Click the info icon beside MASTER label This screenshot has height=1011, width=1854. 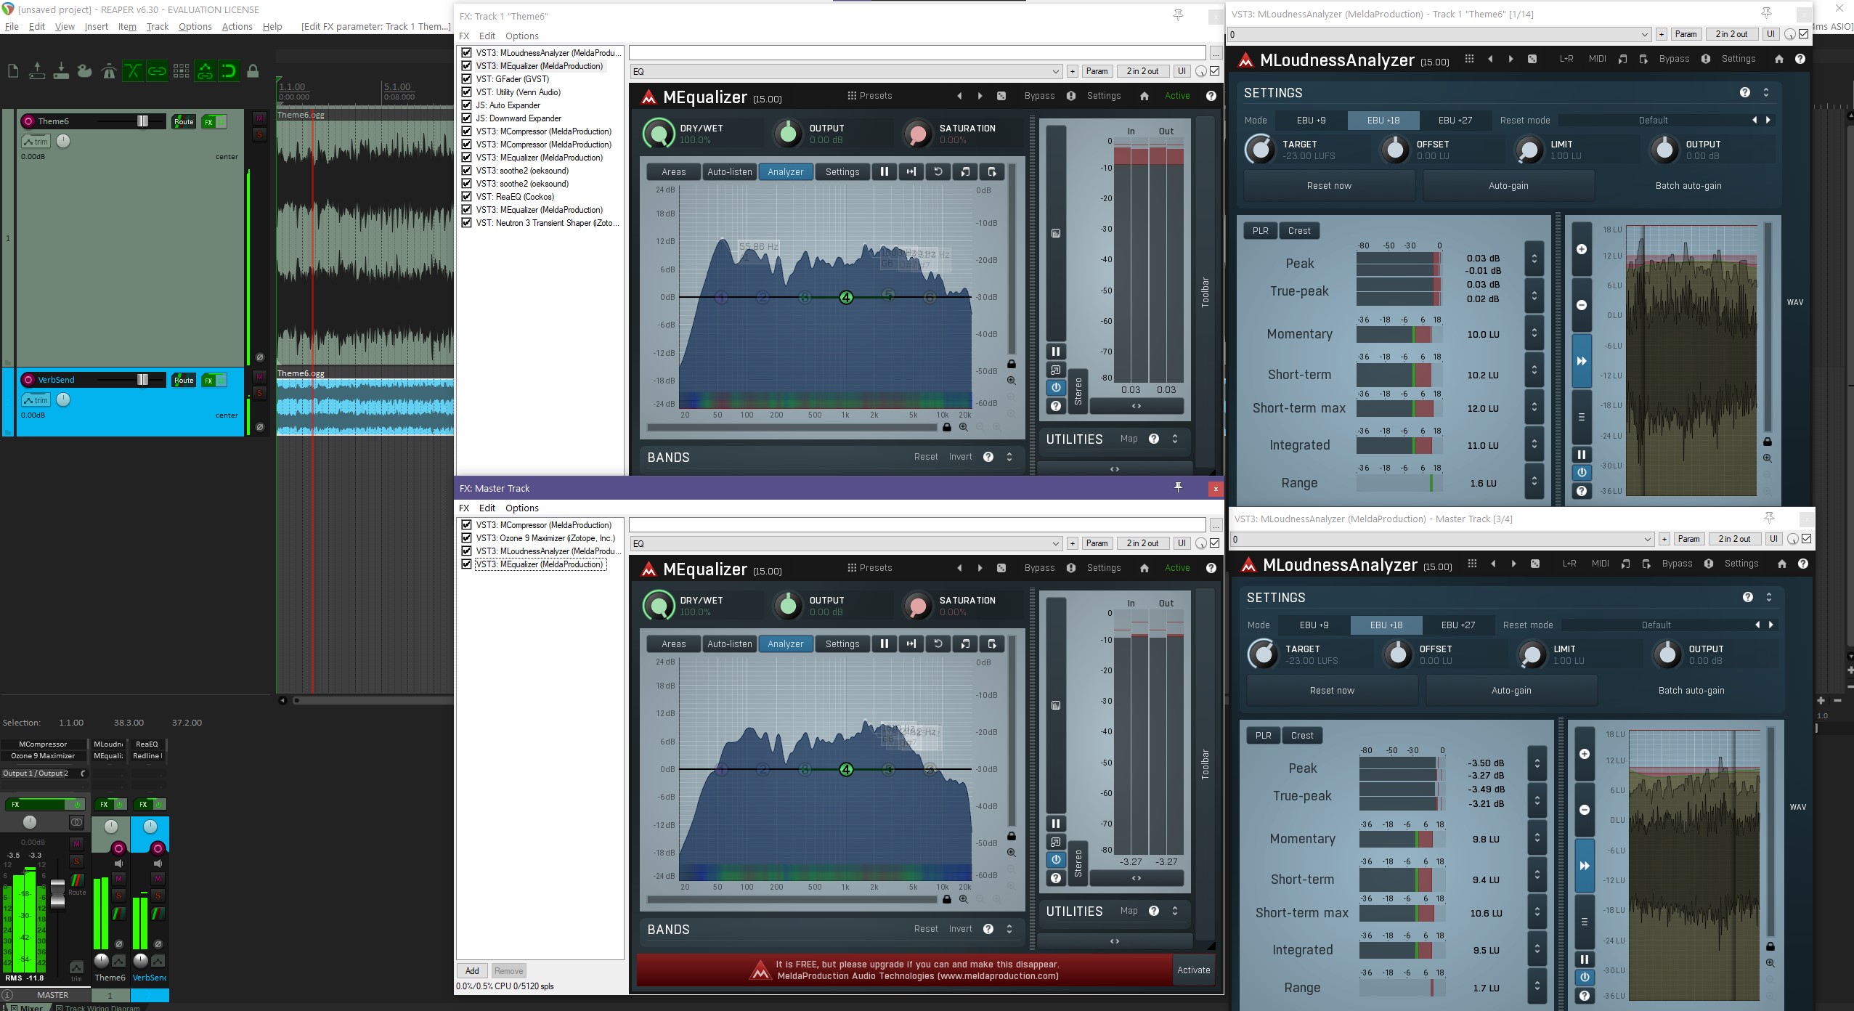[x=8, y=995]
